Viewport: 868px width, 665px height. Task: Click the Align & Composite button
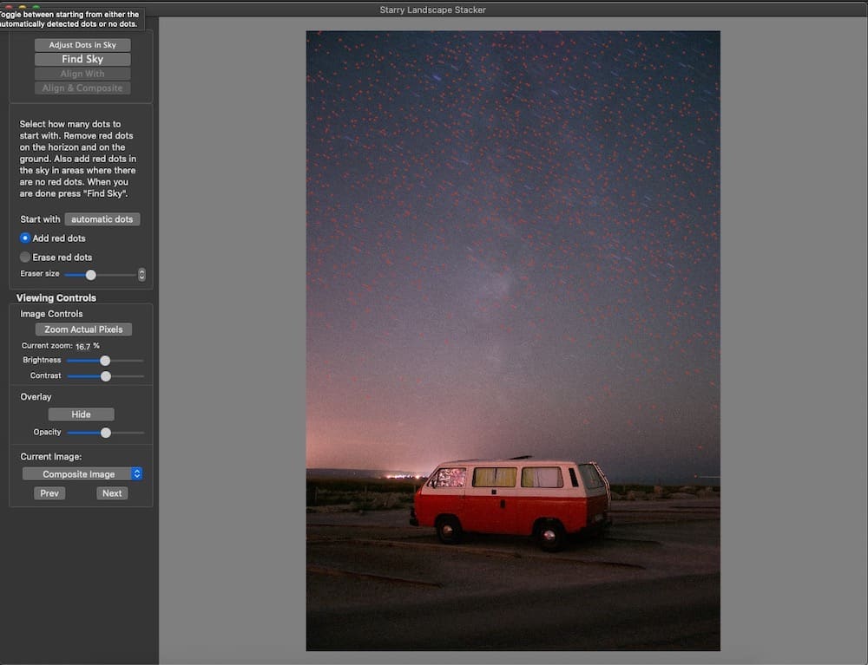coord(82,88)
